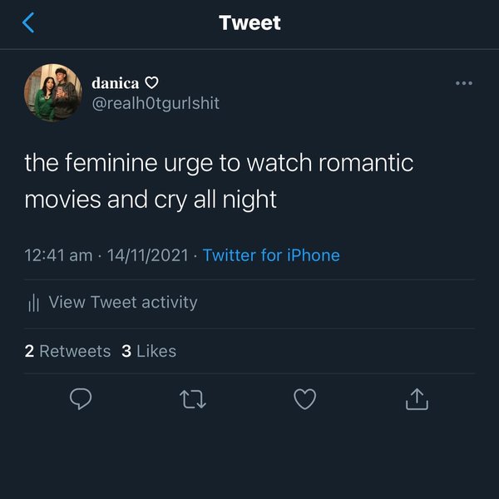Tap the share upload icon

417,400
